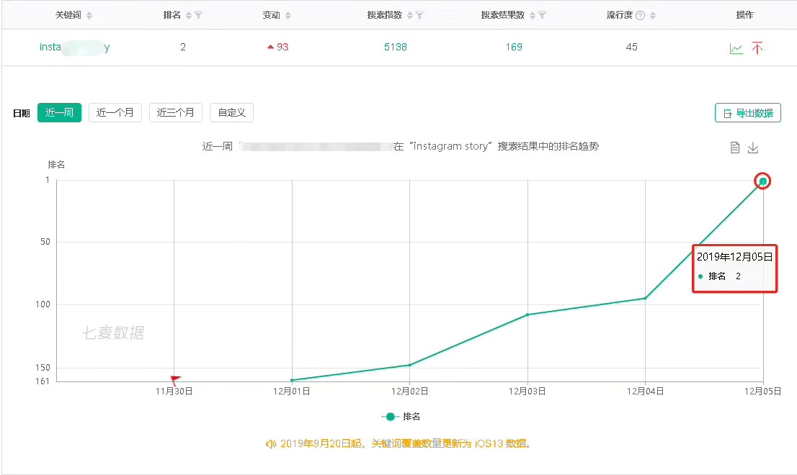
Task: Click the red flag marker at 11月30日
Action: (x=175, y=379)
